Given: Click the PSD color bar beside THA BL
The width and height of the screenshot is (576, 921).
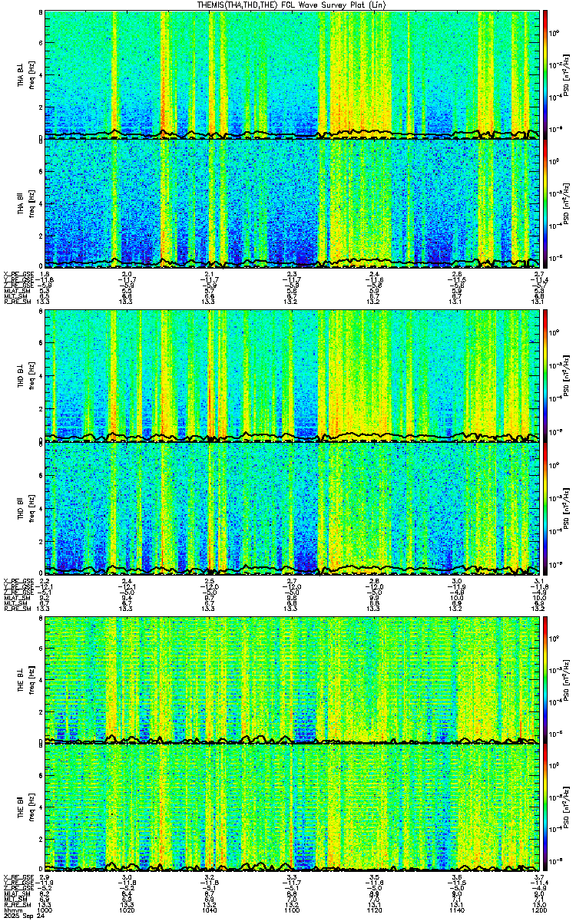Looking at the screenshot, I should click(x=546, y=74).
